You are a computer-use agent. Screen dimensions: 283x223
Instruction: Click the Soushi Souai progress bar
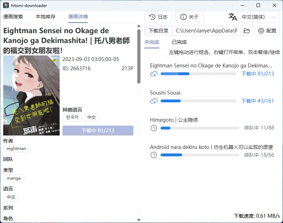pyautogui.click(x=198, y=101)
